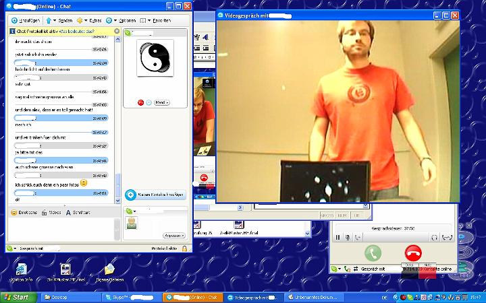Click the Videos label in the chat input bar
Viewport: 486px width, 303px height.
tap(55, 212)
